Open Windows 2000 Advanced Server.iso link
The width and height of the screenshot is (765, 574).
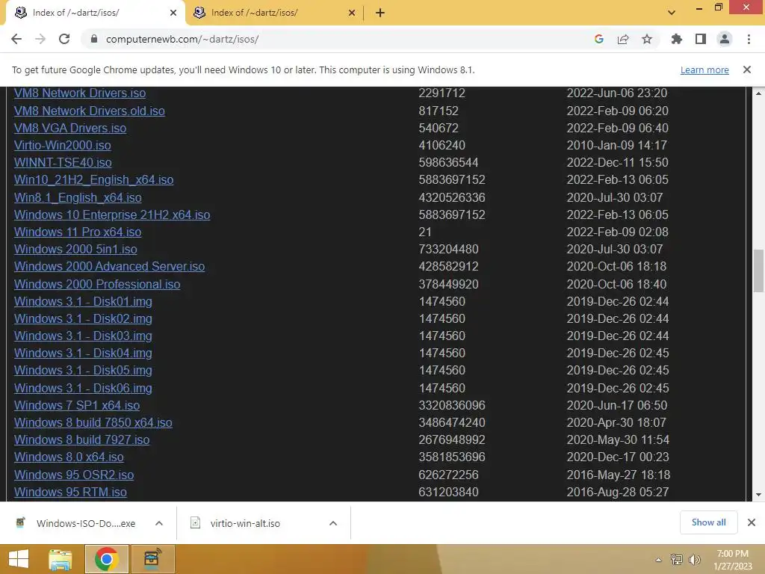click(109, 267)
